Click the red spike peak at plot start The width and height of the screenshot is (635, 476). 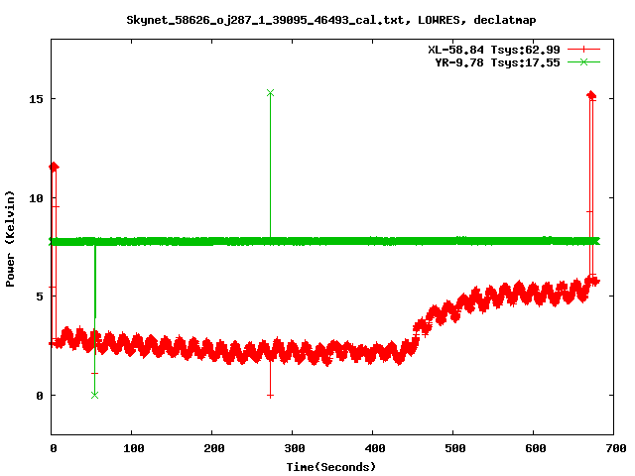54,167
